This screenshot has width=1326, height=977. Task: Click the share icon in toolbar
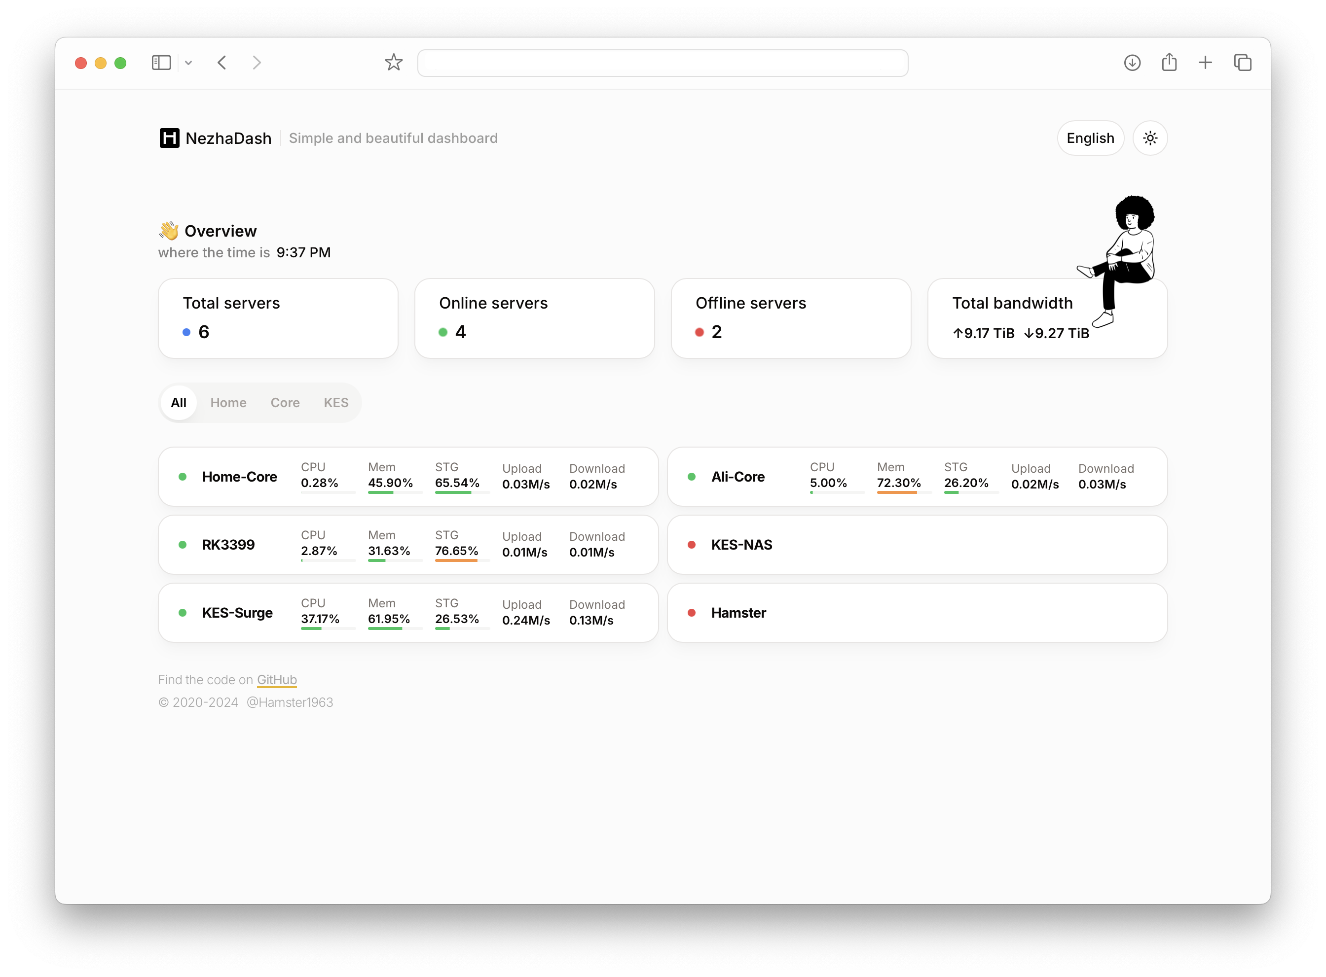coord(1169,63)
